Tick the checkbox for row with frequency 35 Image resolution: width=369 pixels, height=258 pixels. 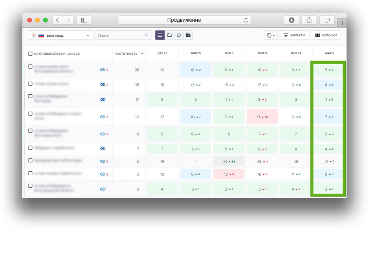coord(30,67)
